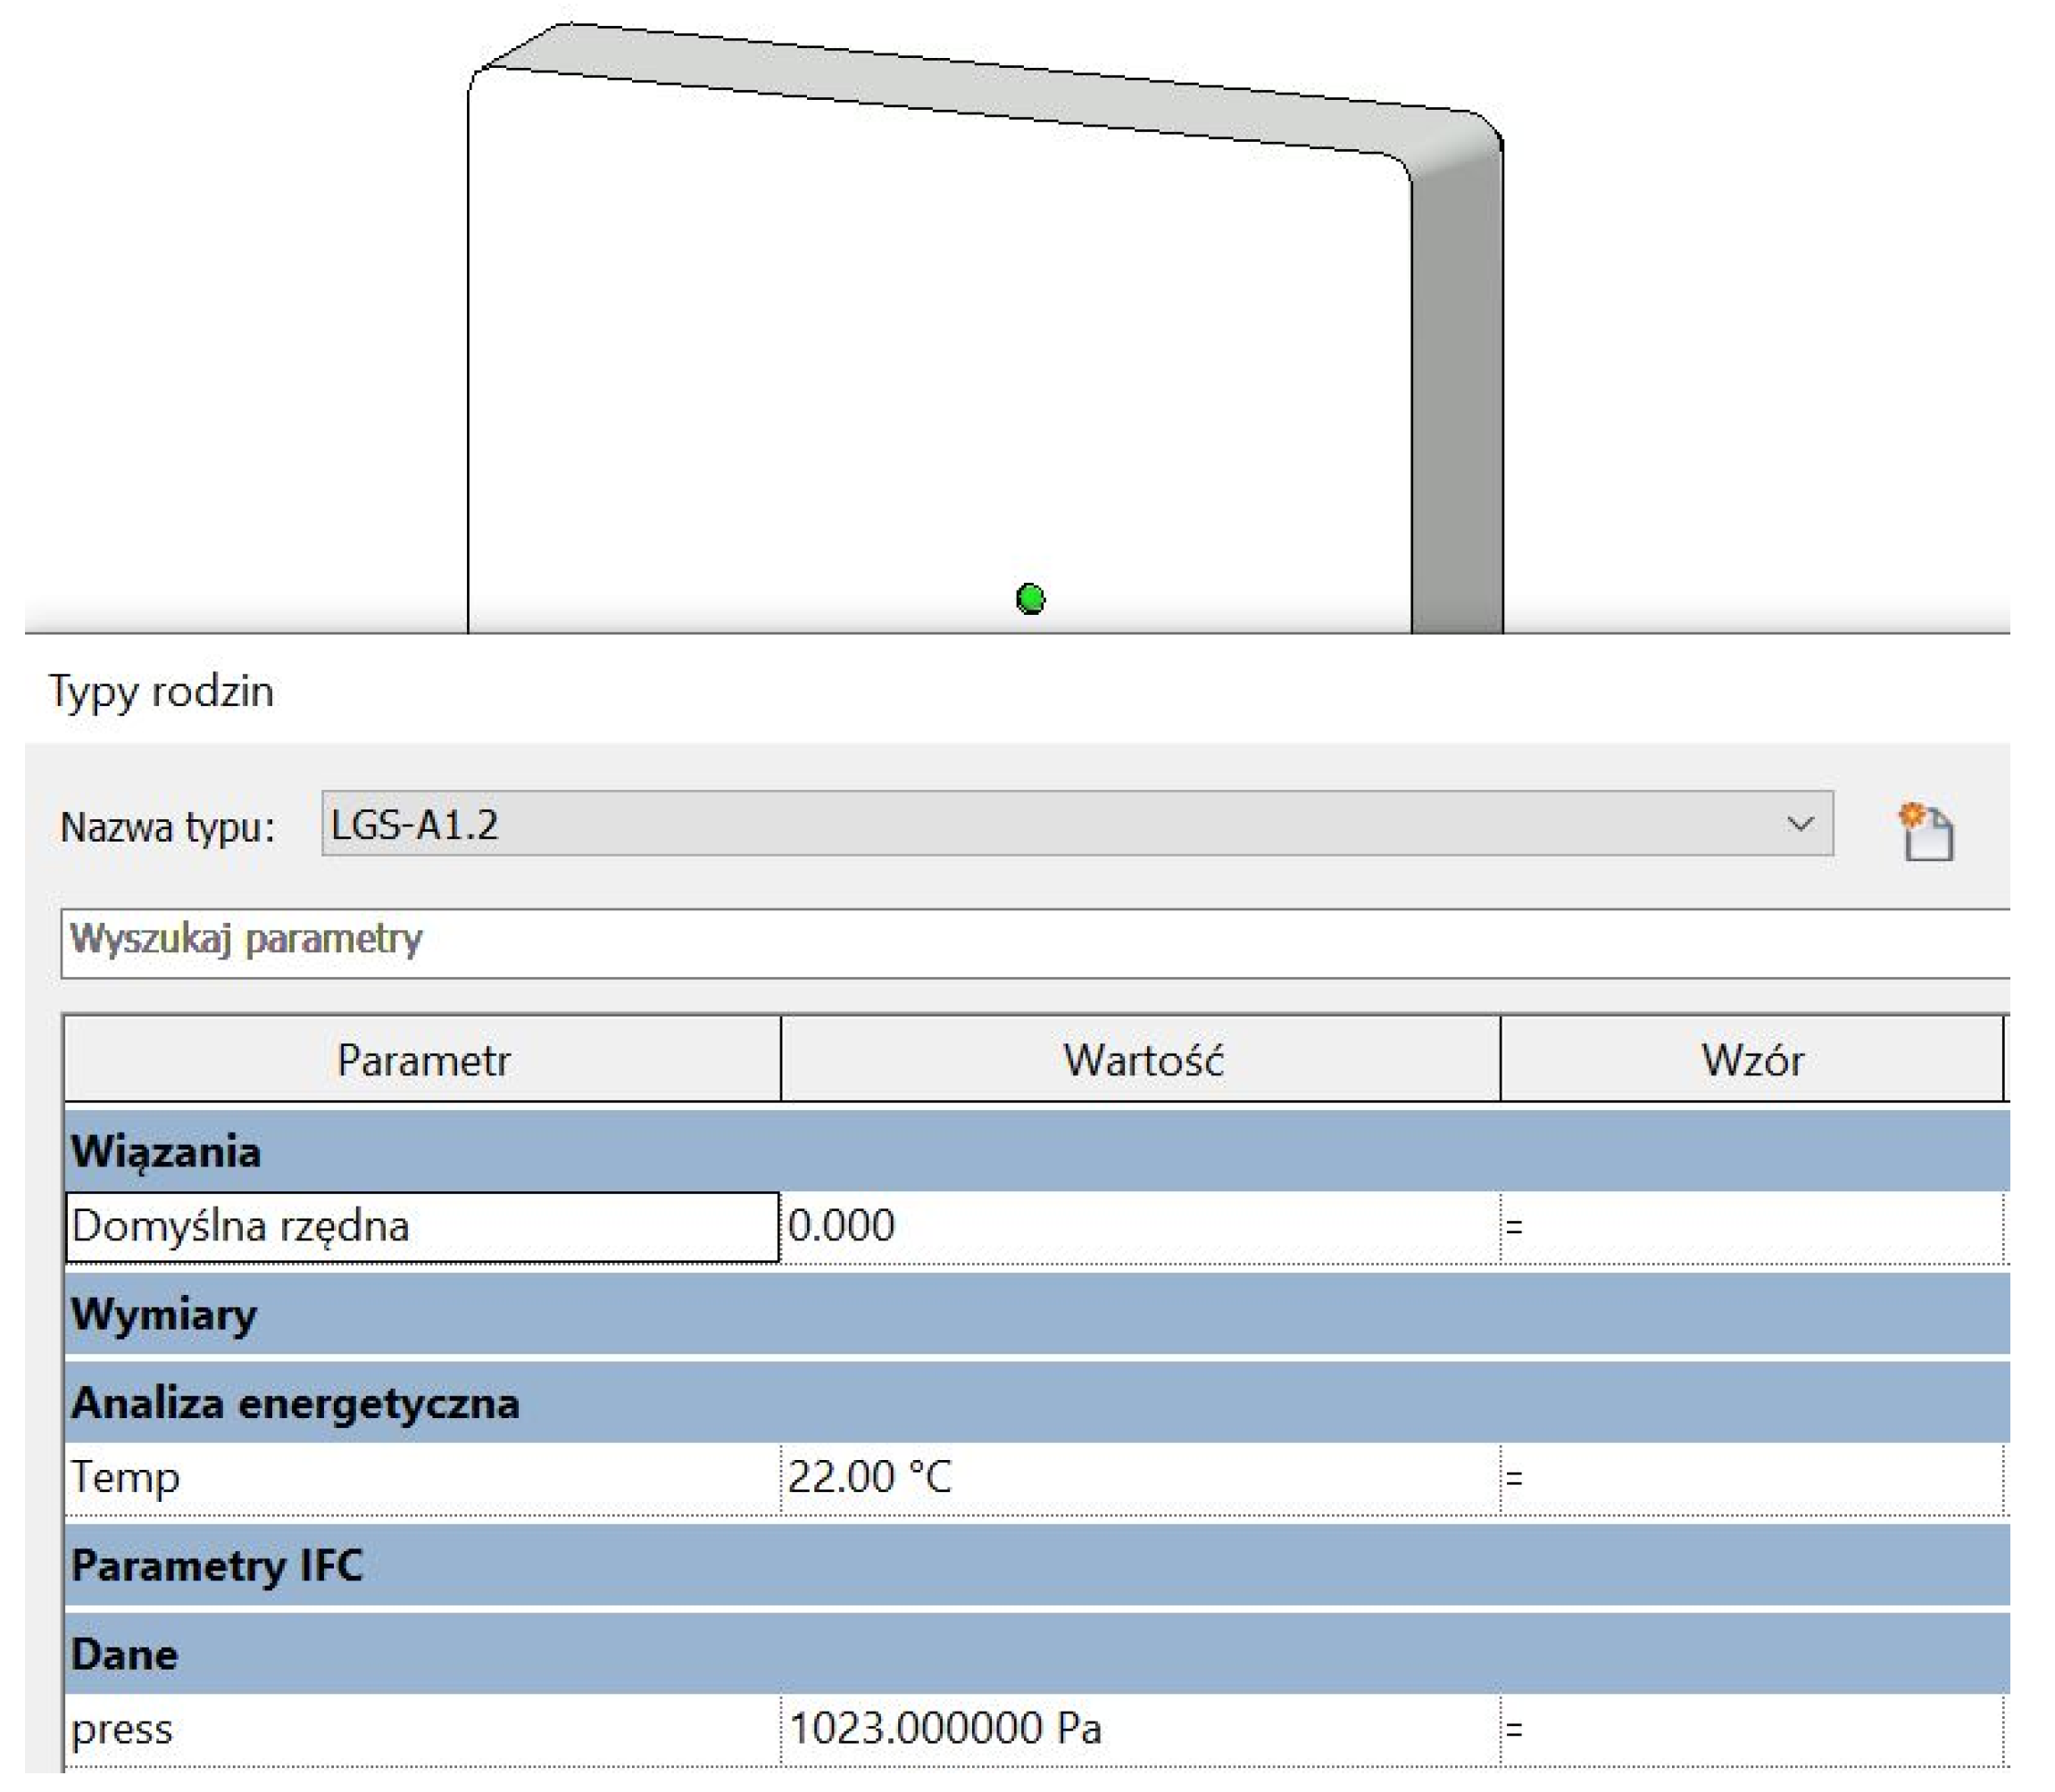Click the New Type icon
The height and width of the screenshot is (1792, 2055).
coord(1926,831)
